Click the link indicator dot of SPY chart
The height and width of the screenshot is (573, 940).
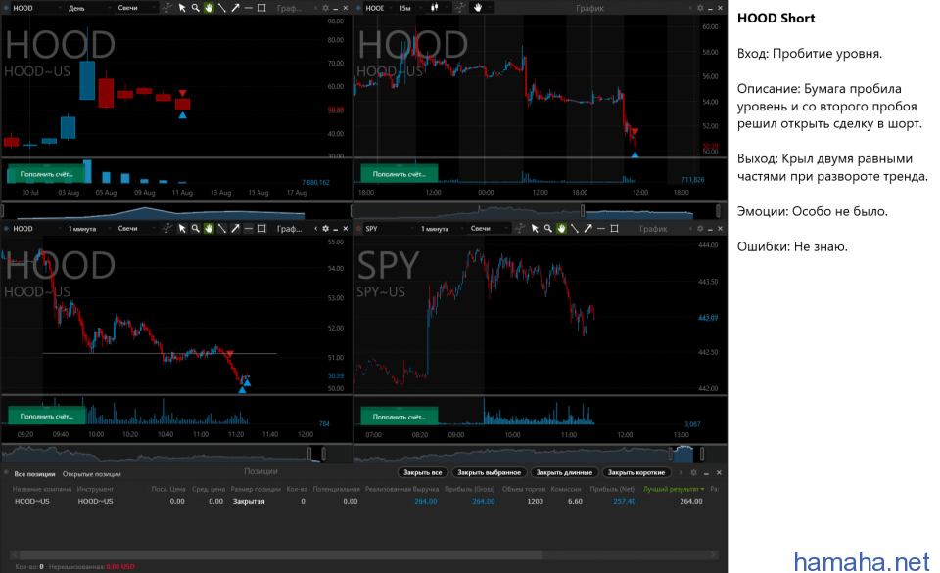359,228
